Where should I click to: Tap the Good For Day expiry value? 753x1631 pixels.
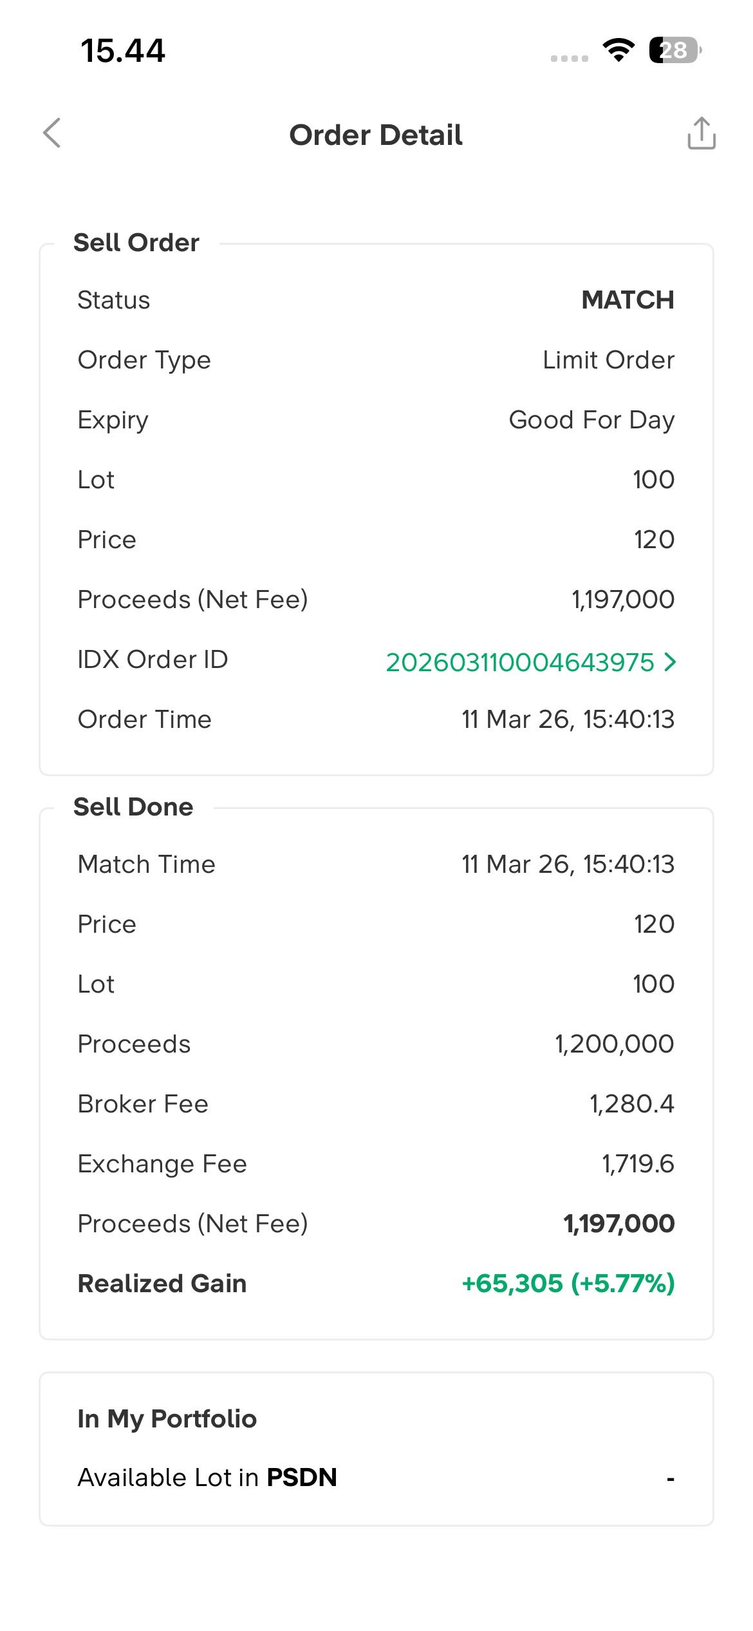pyautogui.click(x=591, y=420)
